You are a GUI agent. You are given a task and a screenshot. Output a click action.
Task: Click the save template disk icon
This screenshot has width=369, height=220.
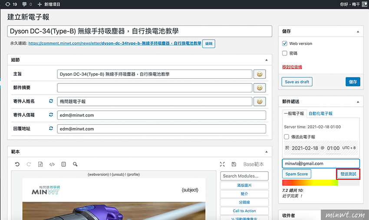click(x=234, y=164)
